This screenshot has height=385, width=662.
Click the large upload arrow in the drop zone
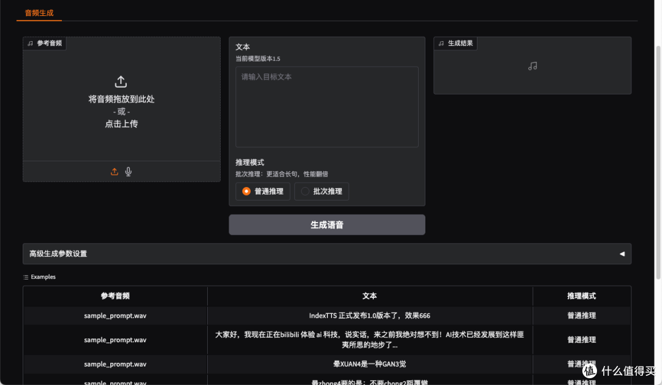tap(121, 82)
